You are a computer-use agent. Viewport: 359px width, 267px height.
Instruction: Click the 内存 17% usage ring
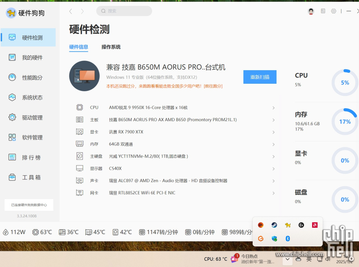[345, 122]
